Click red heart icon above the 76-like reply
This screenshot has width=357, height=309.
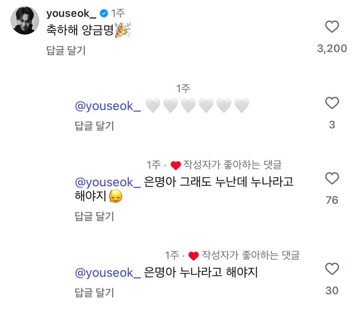tap(175, 165)
